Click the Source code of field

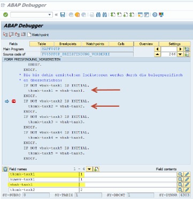87,54
